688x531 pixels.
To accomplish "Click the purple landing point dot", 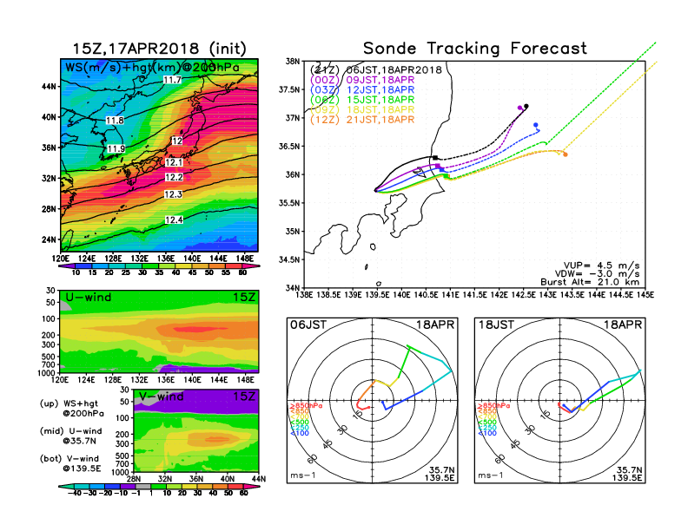I will (520, 108).
